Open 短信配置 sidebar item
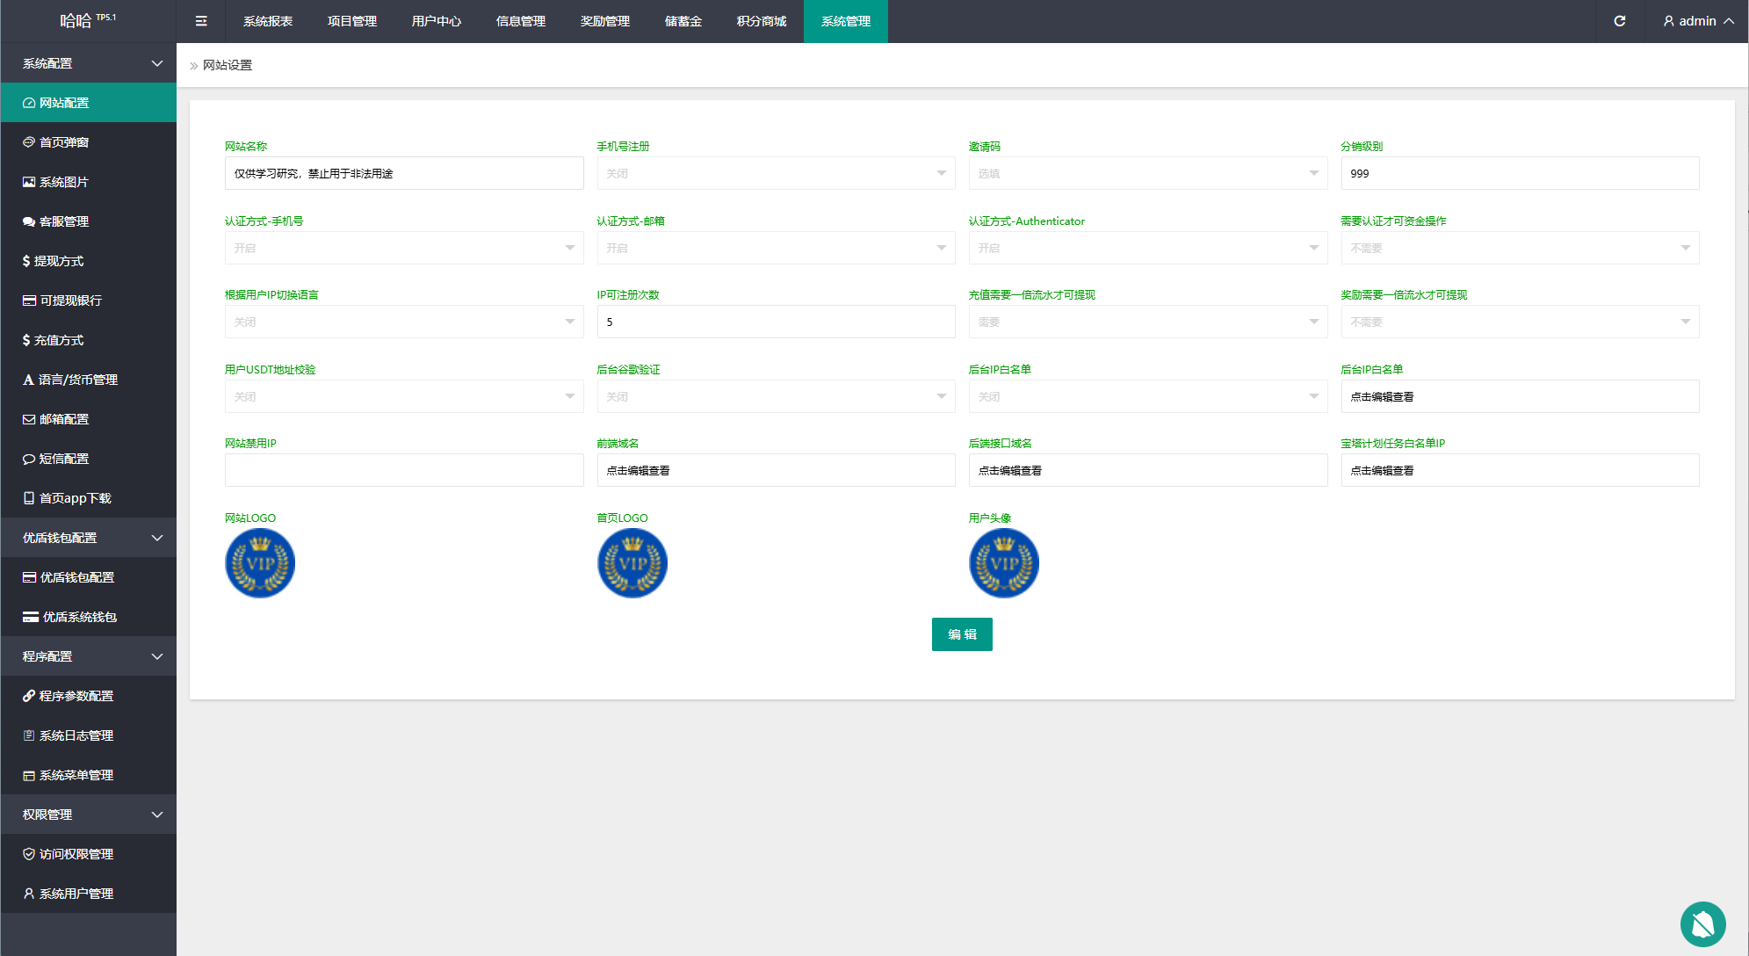Screen dimensions: 1749x956 (63, 459)
